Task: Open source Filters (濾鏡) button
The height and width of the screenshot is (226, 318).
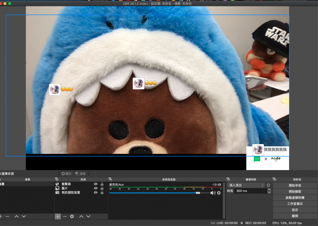Action: (x=80, y=174)
